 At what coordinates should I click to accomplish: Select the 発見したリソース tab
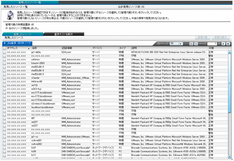[x=21, y=34]
